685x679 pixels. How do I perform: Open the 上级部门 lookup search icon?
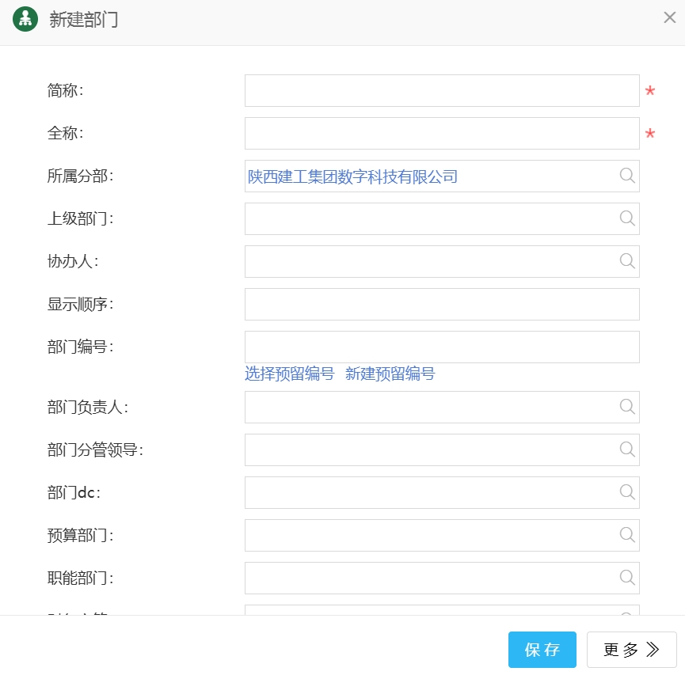(627, 218)
